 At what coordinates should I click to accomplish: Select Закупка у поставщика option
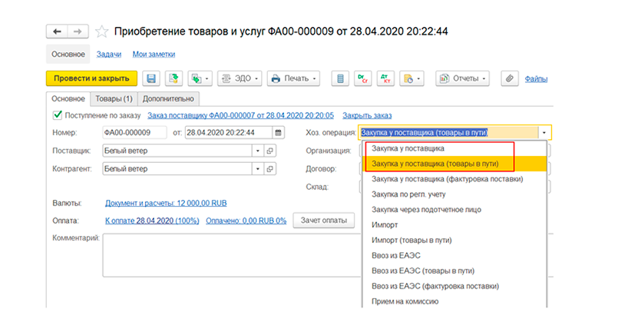click(x=454, y=148)
